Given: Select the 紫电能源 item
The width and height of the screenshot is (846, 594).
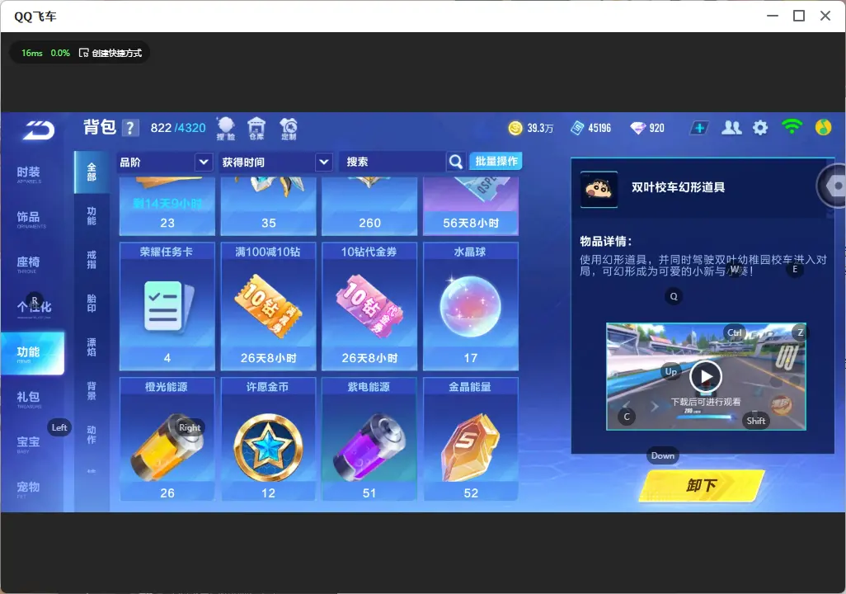Looking at the screenshot, I should coord(369,439).
